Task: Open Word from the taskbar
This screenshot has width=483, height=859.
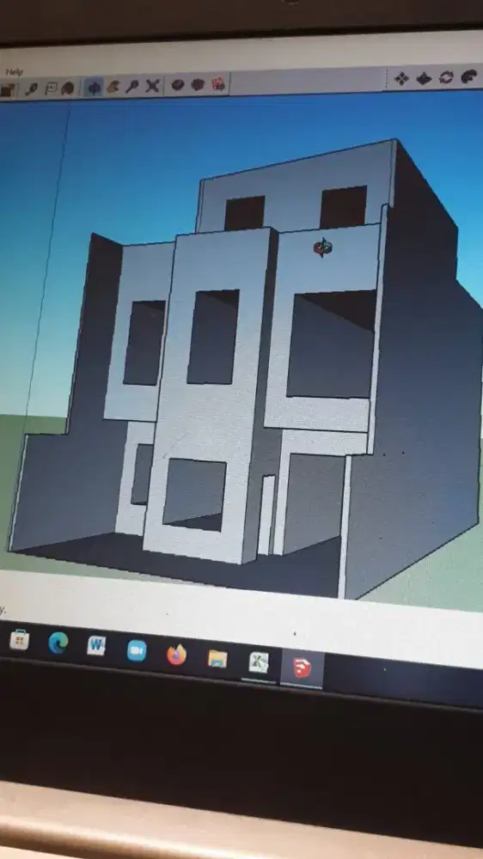Action: (x=96, y=646)
